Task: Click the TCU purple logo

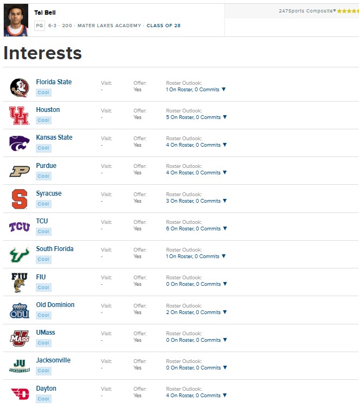Action: [20, 227]
